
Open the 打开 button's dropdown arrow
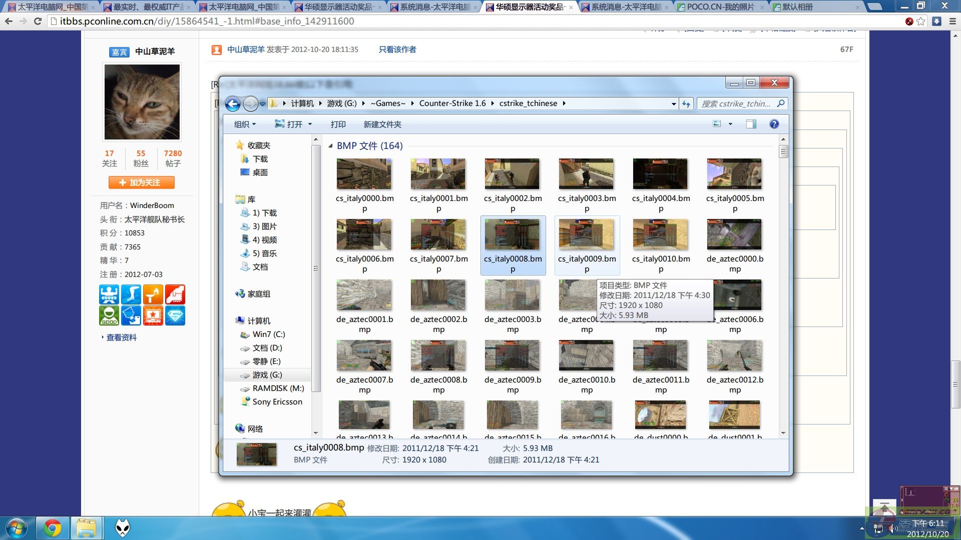coord(309,124)
